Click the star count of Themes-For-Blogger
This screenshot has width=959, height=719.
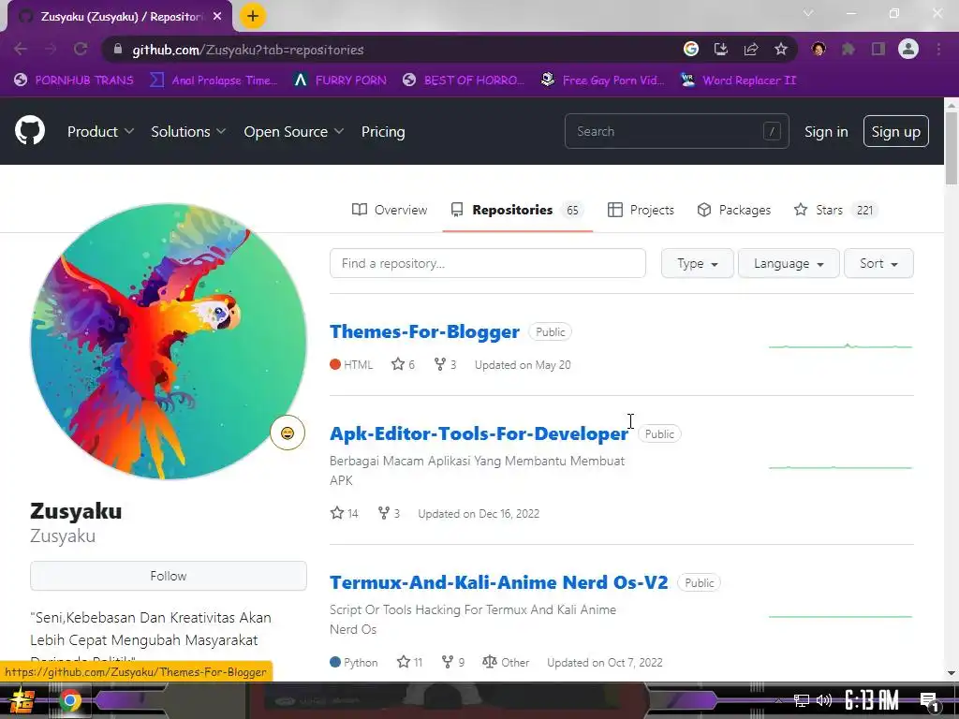403,364
